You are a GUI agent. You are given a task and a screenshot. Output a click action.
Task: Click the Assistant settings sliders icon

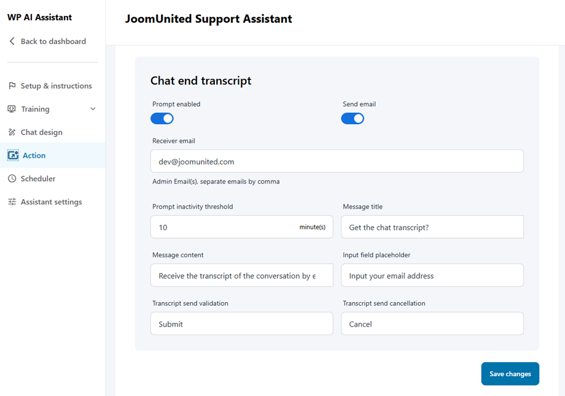pyautogui.click(x=12, y=202)
